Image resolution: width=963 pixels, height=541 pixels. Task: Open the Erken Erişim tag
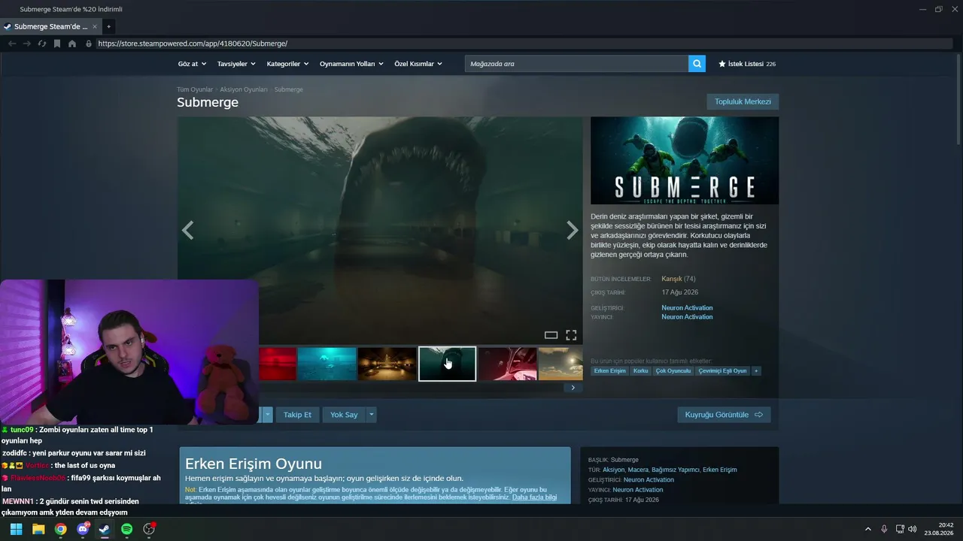click(x=610, y=370)
